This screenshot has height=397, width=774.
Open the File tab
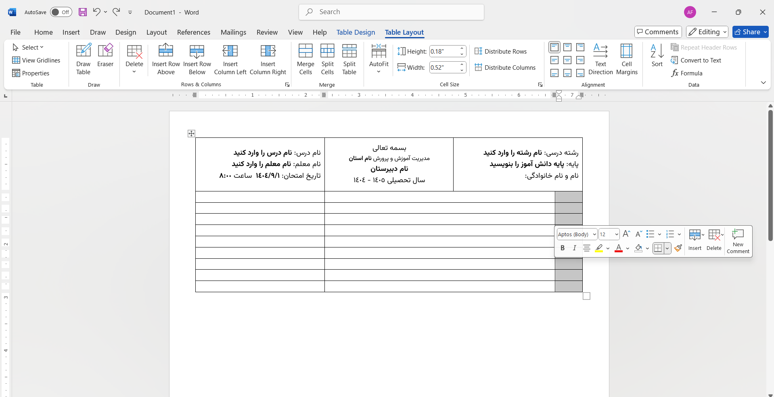[x=15, y=32]
